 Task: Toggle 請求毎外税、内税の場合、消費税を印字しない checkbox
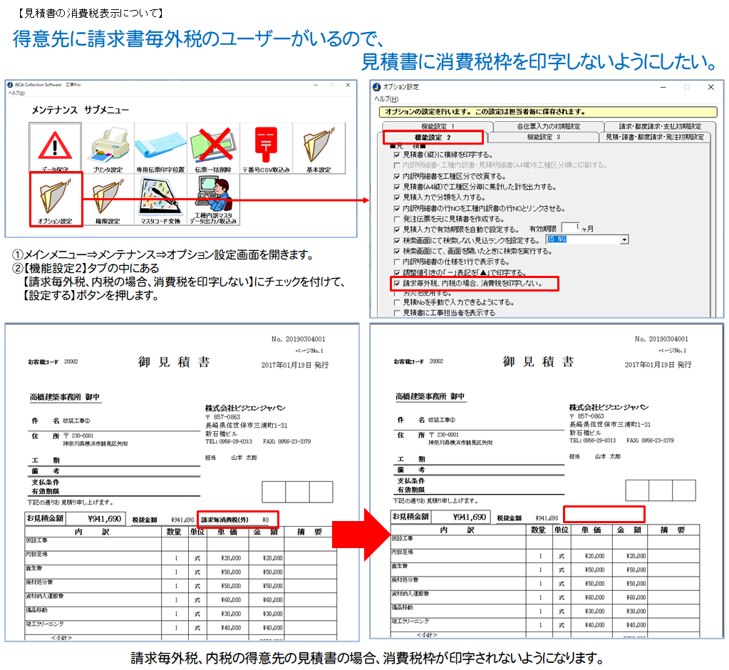coord(397,284)
